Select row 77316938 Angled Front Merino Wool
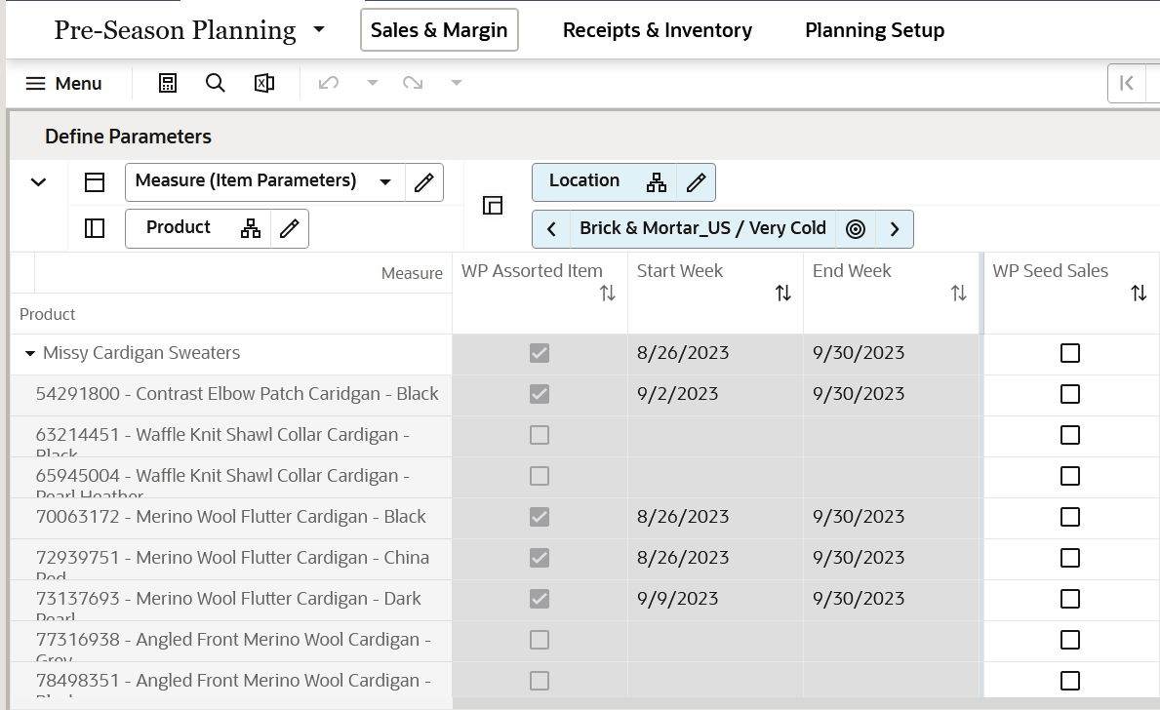 [x=231, y=641]
